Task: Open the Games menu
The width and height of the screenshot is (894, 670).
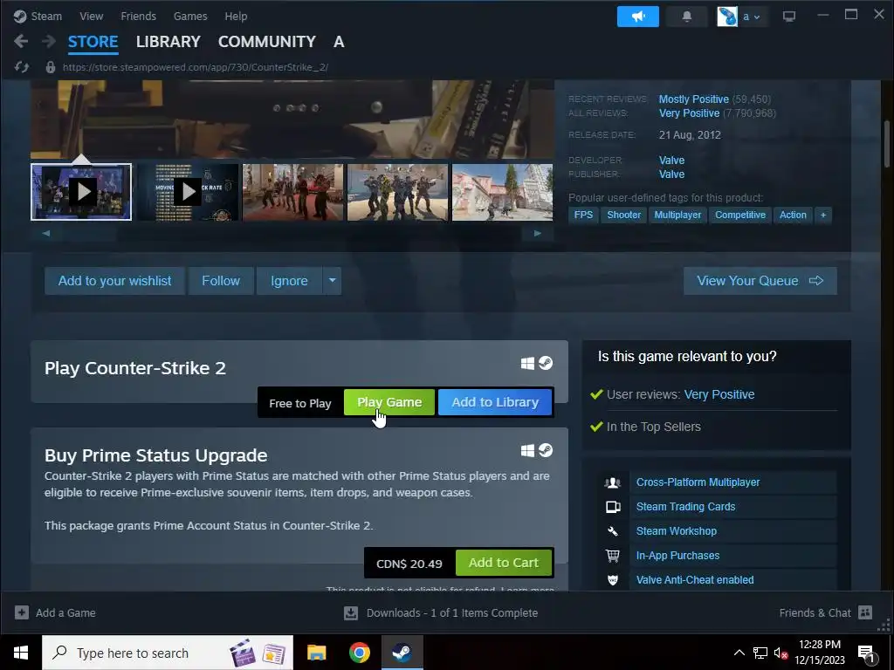Action: click(190, 16)
